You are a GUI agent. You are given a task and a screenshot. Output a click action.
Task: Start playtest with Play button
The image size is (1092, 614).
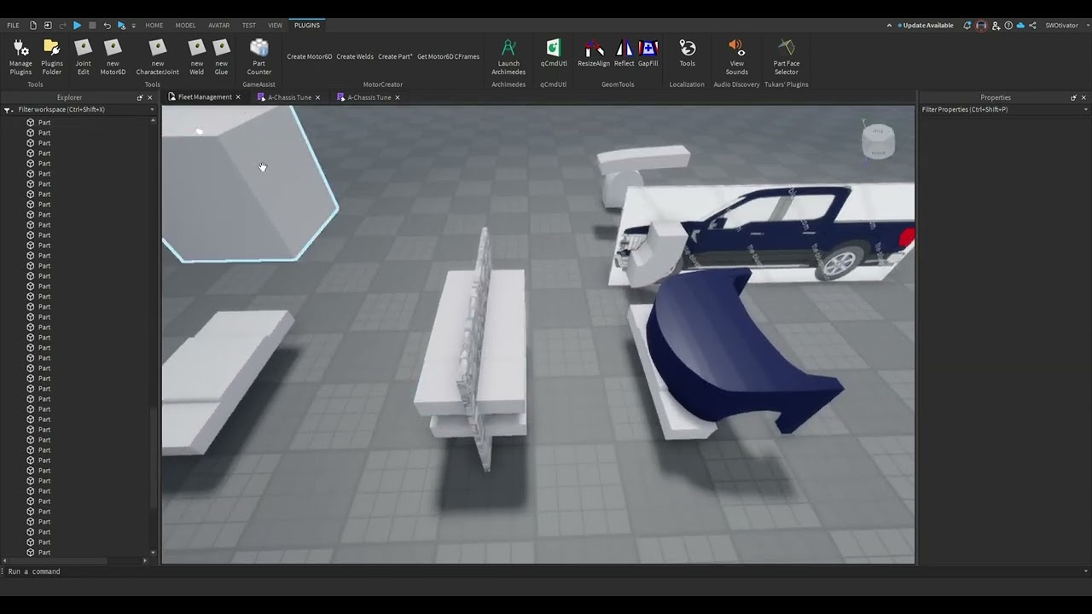[77, 26]
